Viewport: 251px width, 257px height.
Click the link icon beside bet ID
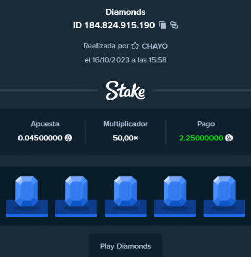[174, 25]
